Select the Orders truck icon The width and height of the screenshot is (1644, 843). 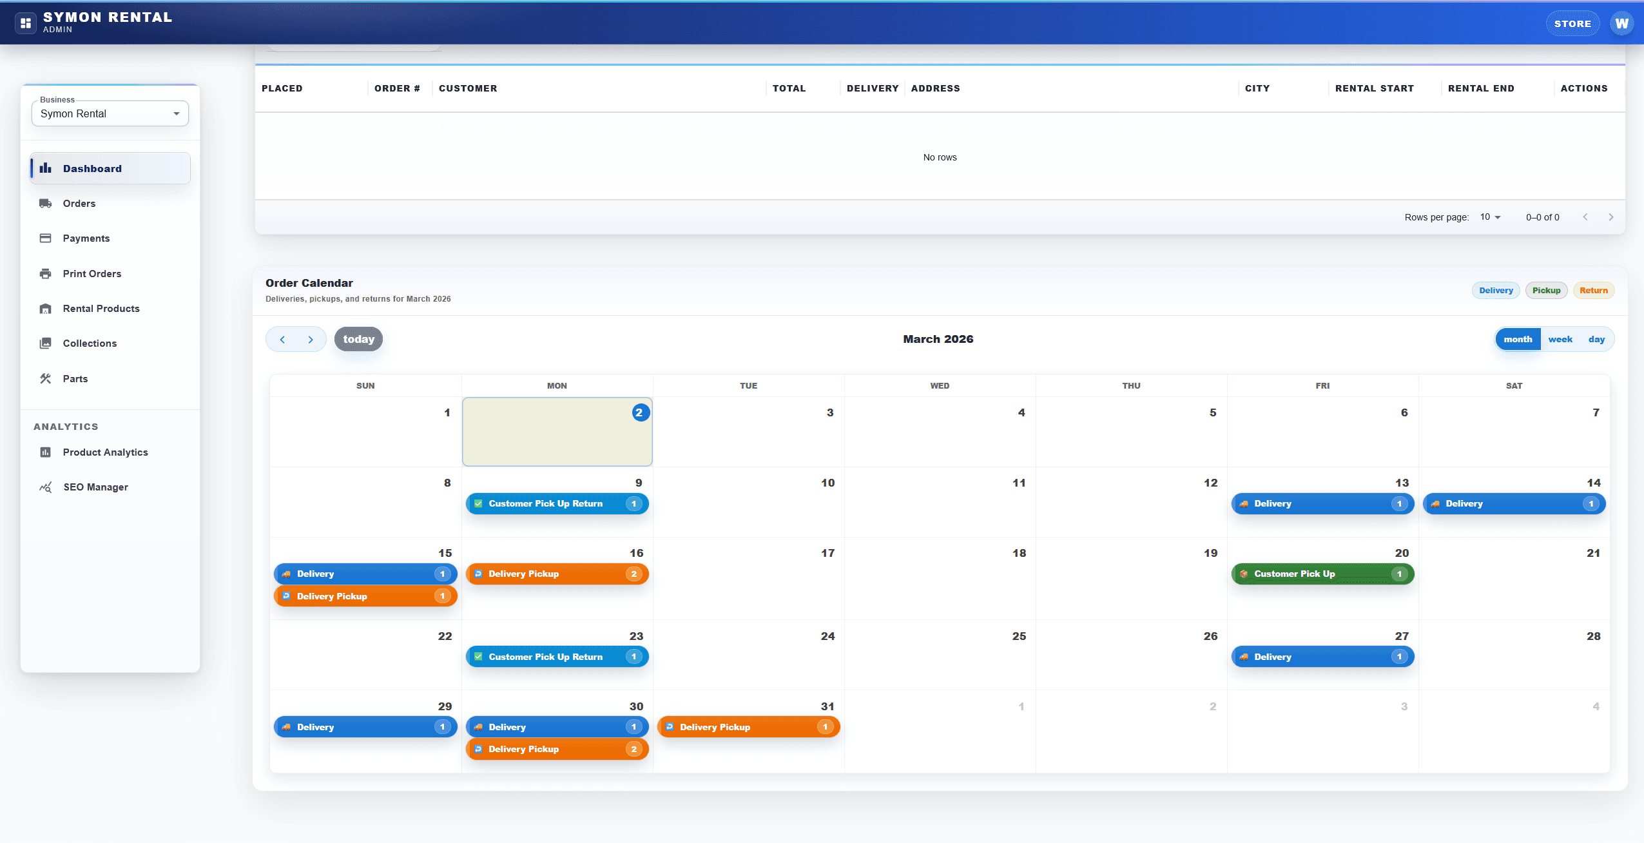click(x=45, y=203)
